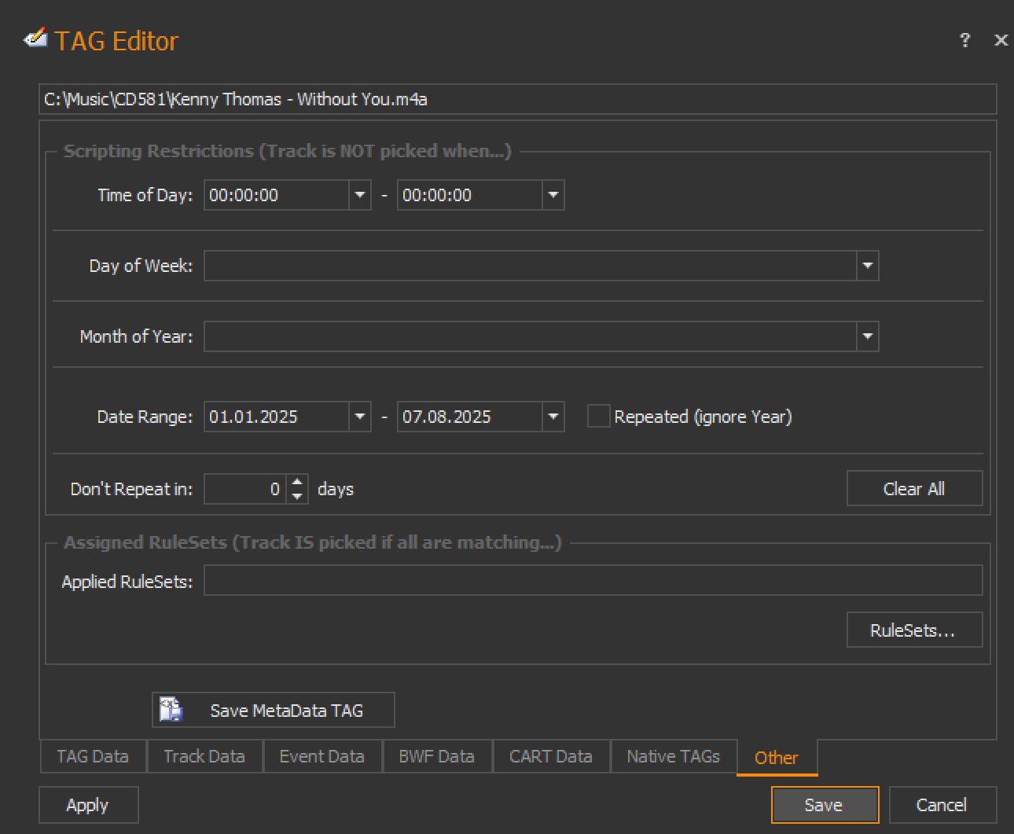
Task: Expand the Day of Week dropdown
Action: coord(867,266)
